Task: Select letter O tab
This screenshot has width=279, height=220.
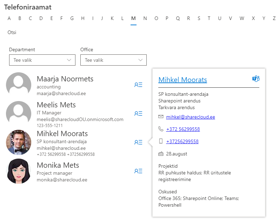Action: coord(156,18)
